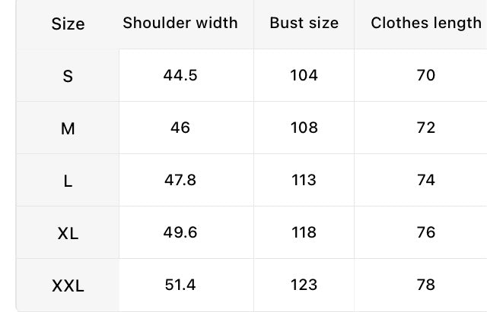
Task: Click the 123 bust size cell
Action: 304,285
